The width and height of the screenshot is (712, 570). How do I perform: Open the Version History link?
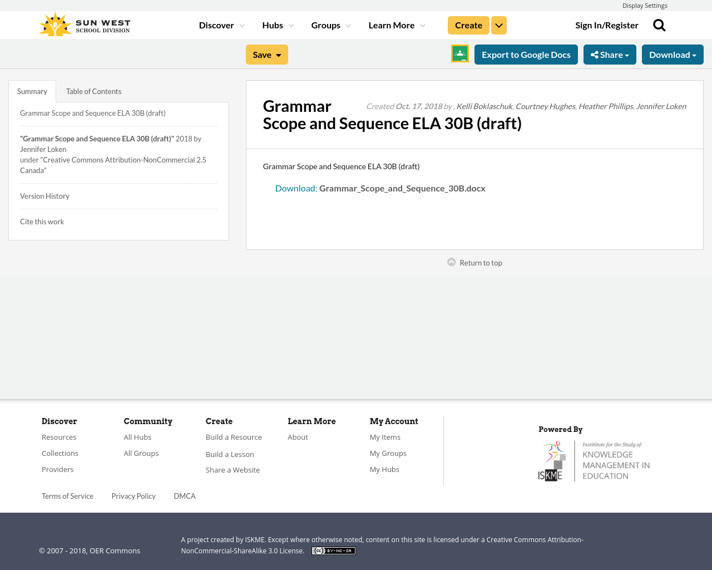pyautogui.click(x=44, y=195)
